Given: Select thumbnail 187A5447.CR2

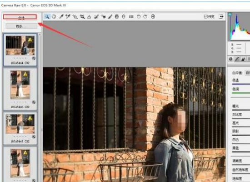Looking at the screenshot, I should 20,128.
